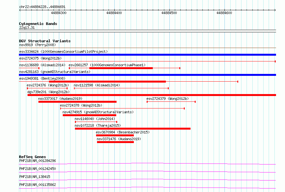This screenshot has height=192, width=285.
Task: Click the nsv4281163 blue variant bar
Action: coord(147,75)
